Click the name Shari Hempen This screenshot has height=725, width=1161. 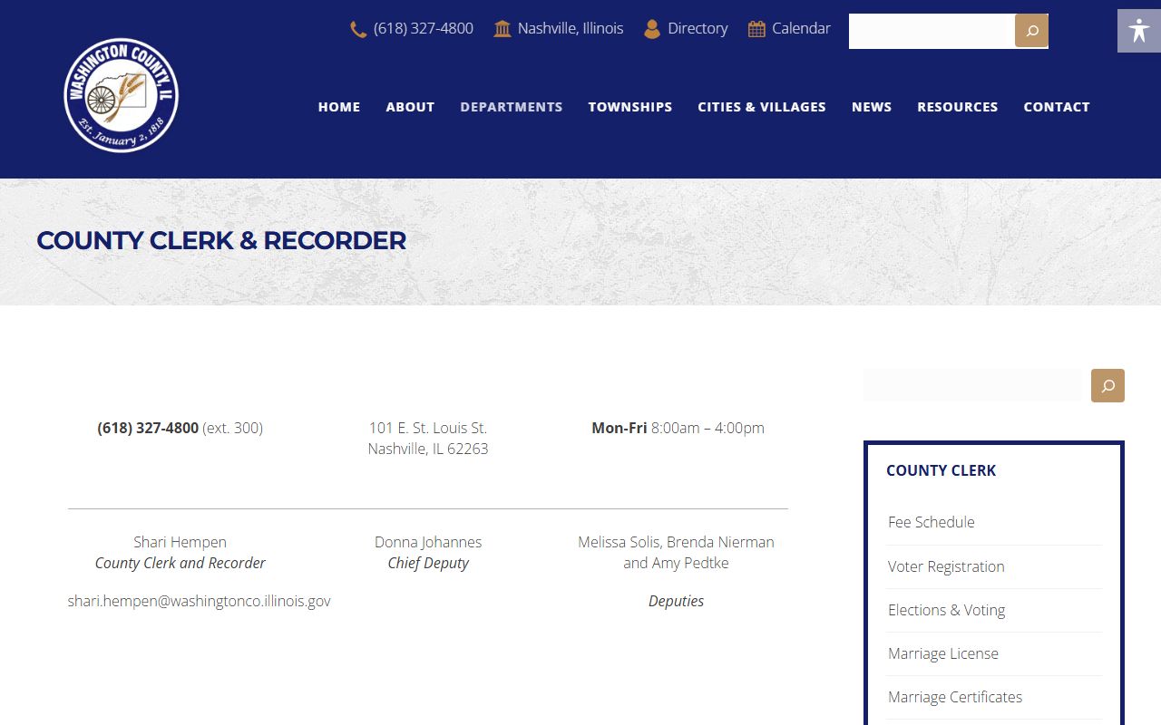coord(180,542)
